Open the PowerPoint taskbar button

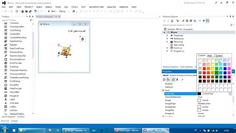coord(127,130)
